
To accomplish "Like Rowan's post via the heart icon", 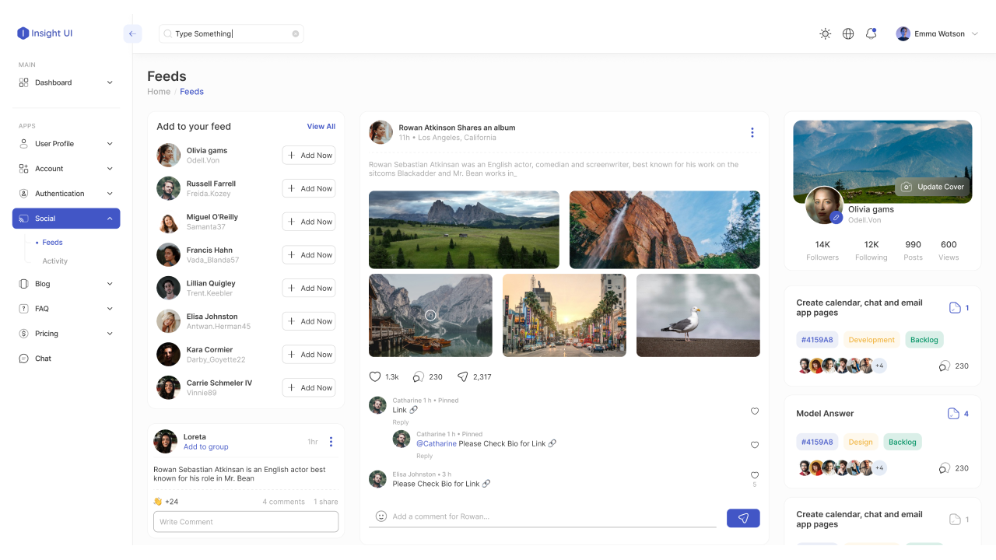I will [x=375, y=376].
